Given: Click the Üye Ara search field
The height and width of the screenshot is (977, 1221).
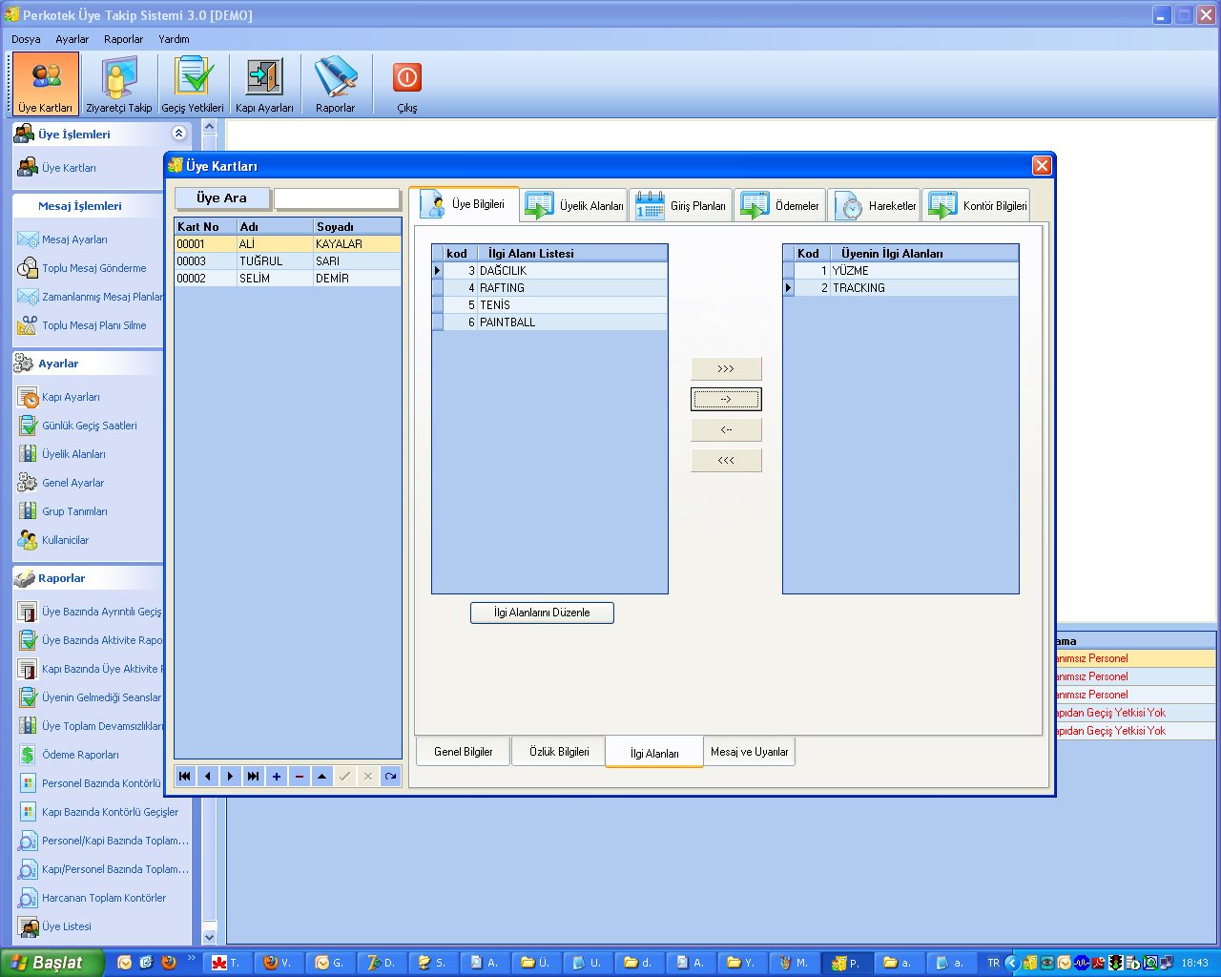Looking at the screenshot, I should pos(337,198).
